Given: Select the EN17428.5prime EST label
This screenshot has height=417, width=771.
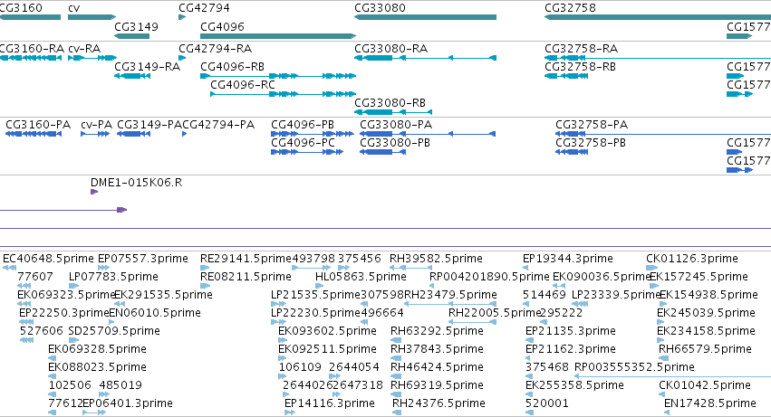Looking at the screenshot, I should pos(710,404).
